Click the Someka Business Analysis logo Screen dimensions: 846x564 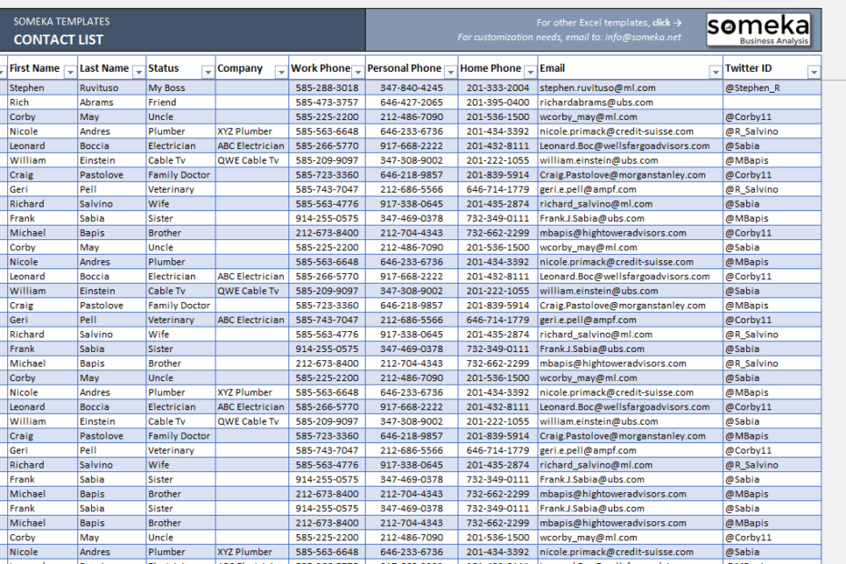coord(760,29)
